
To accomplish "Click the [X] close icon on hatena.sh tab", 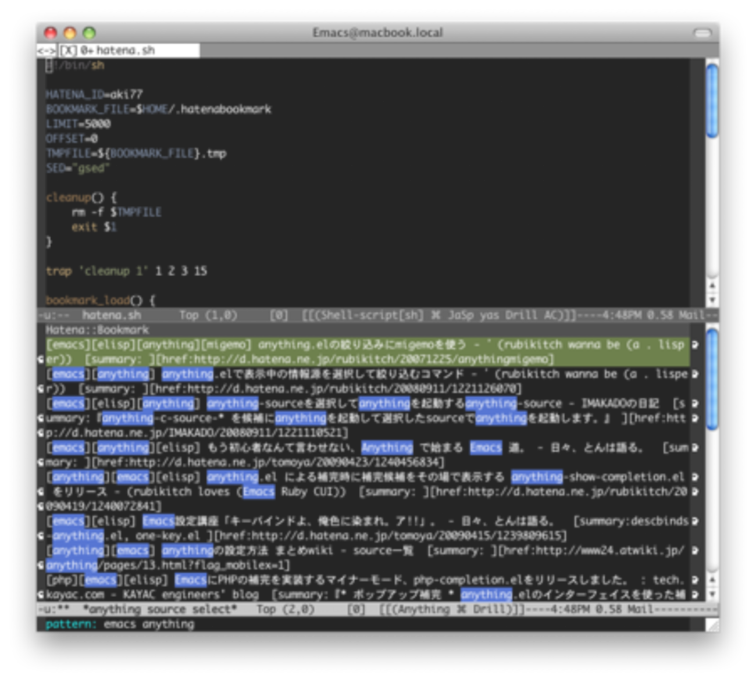I will pyautogui.click(x=68, y=51).
